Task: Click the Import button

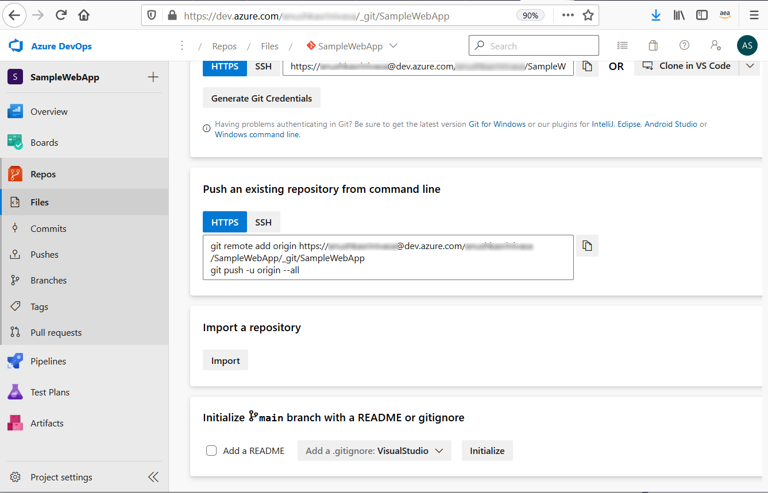Action: (226, 360)
